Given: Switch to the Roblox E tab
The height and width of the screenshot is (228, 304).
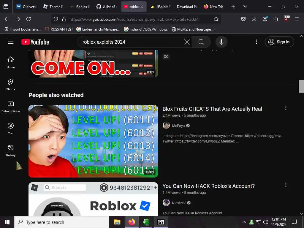Looking at the screenshot, I should pyautogui.click(x=80, y=7).
